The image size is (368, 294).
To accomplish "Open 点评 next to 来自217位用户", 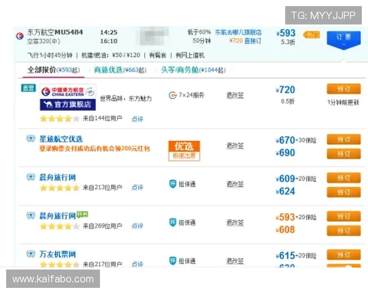I will (137, 264).
